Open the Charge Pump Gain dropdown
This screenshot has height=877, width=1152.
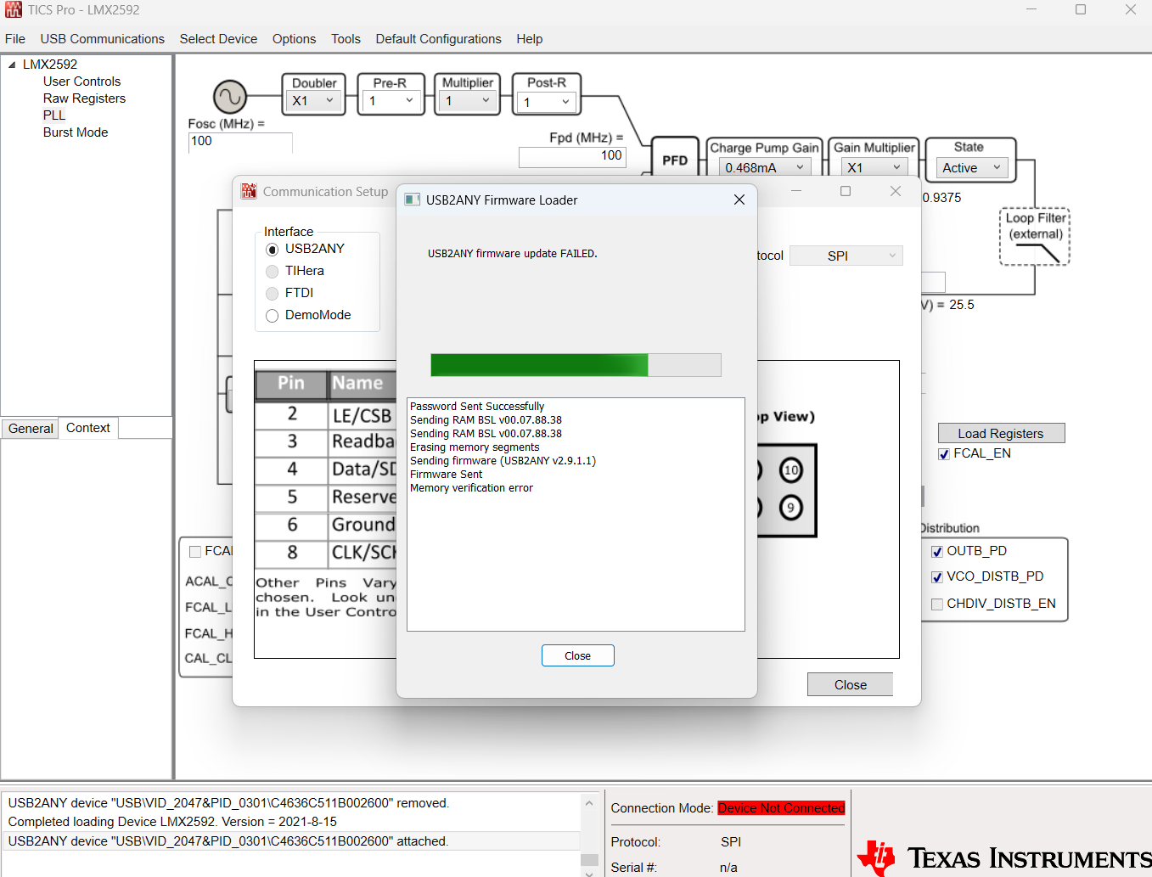click(x=765, y=168)
